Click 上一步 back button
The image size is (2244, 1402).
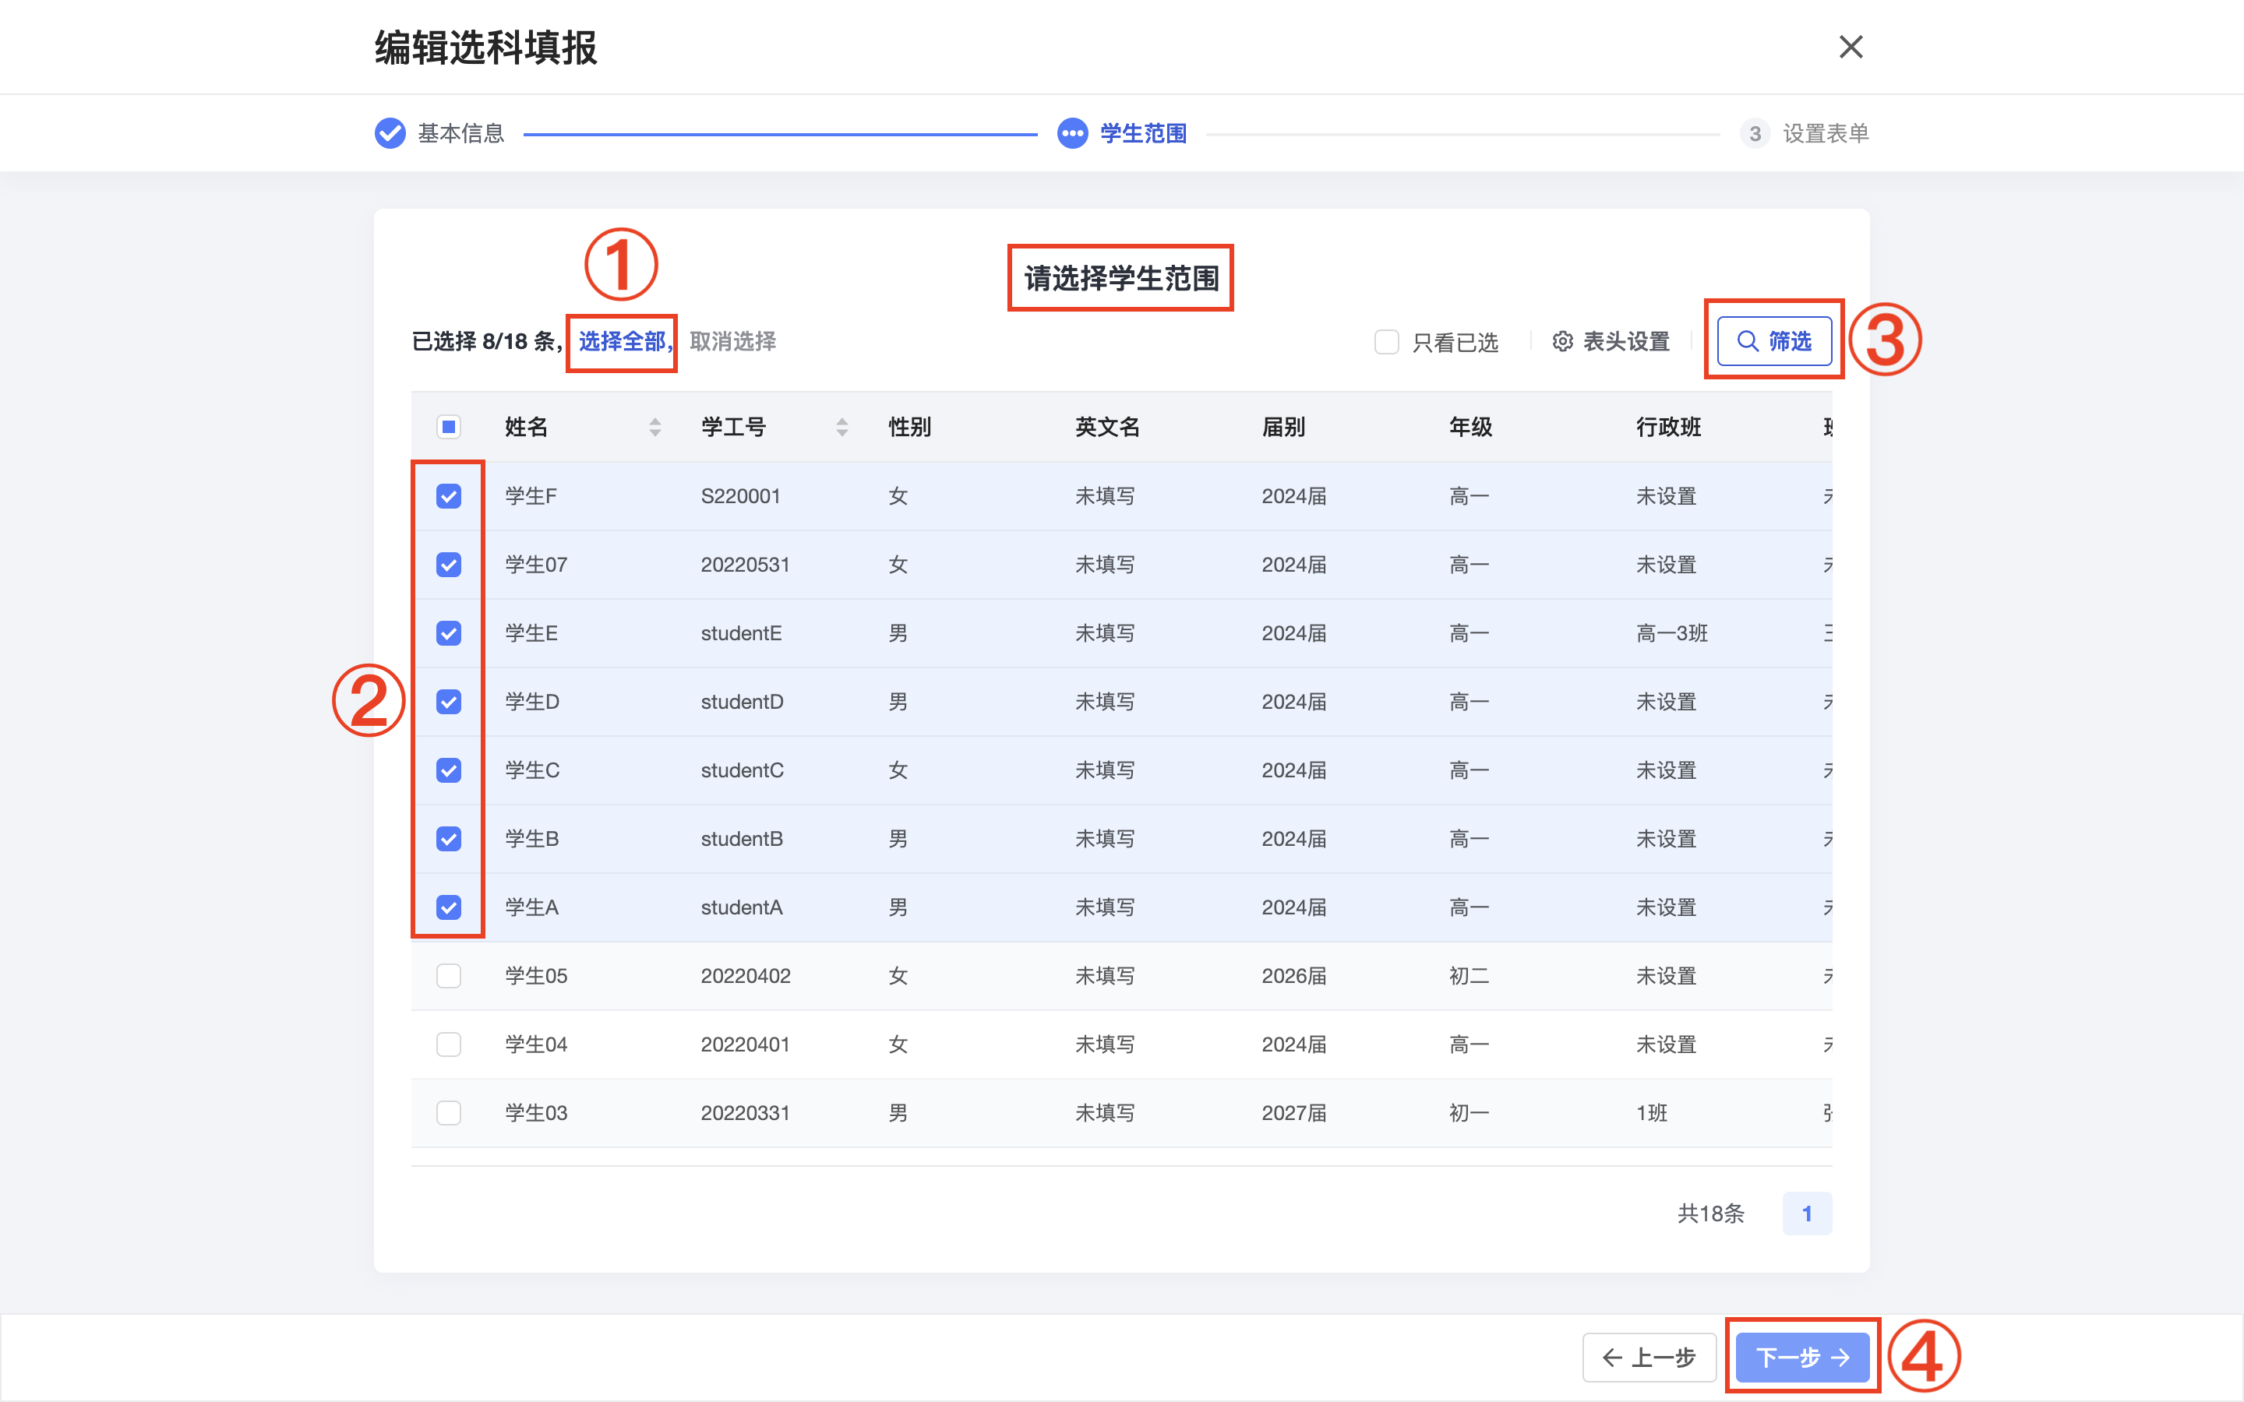click(1649, 1358)
